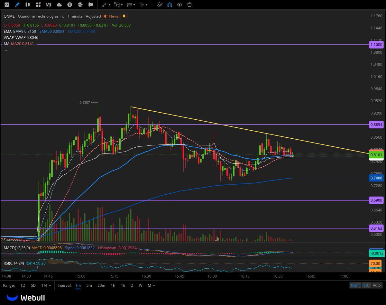Expand the trend line tool dropdown arrow
Image resolution: width=386 pixels, height=305 pixels.
109,5
